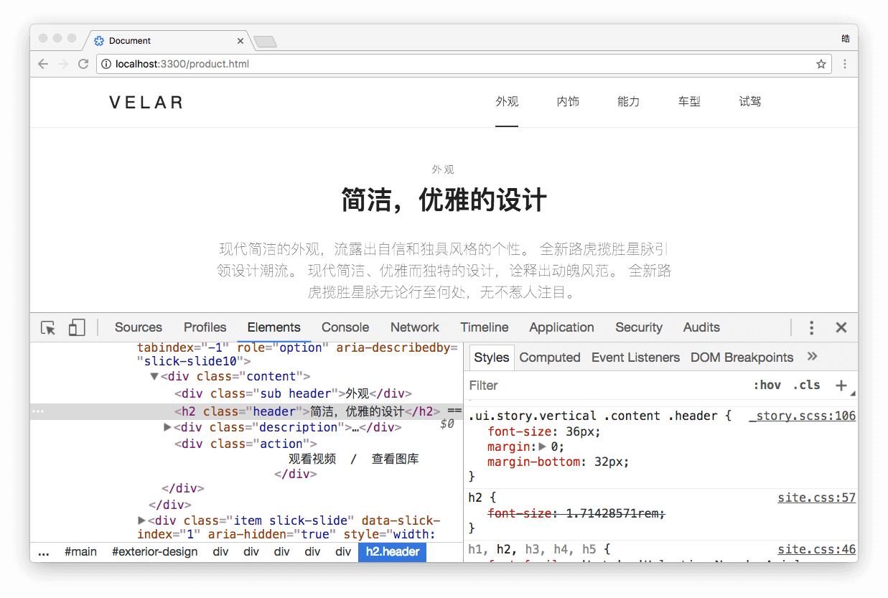The width and height of the screenshot is (888, 598).
Task: Focus the Styles Filter input field
Action: [x=607, y=386]
